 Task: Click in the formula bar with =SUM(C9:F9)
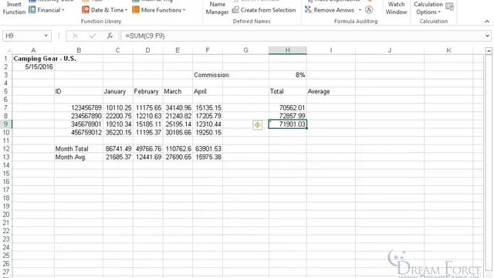303,36
